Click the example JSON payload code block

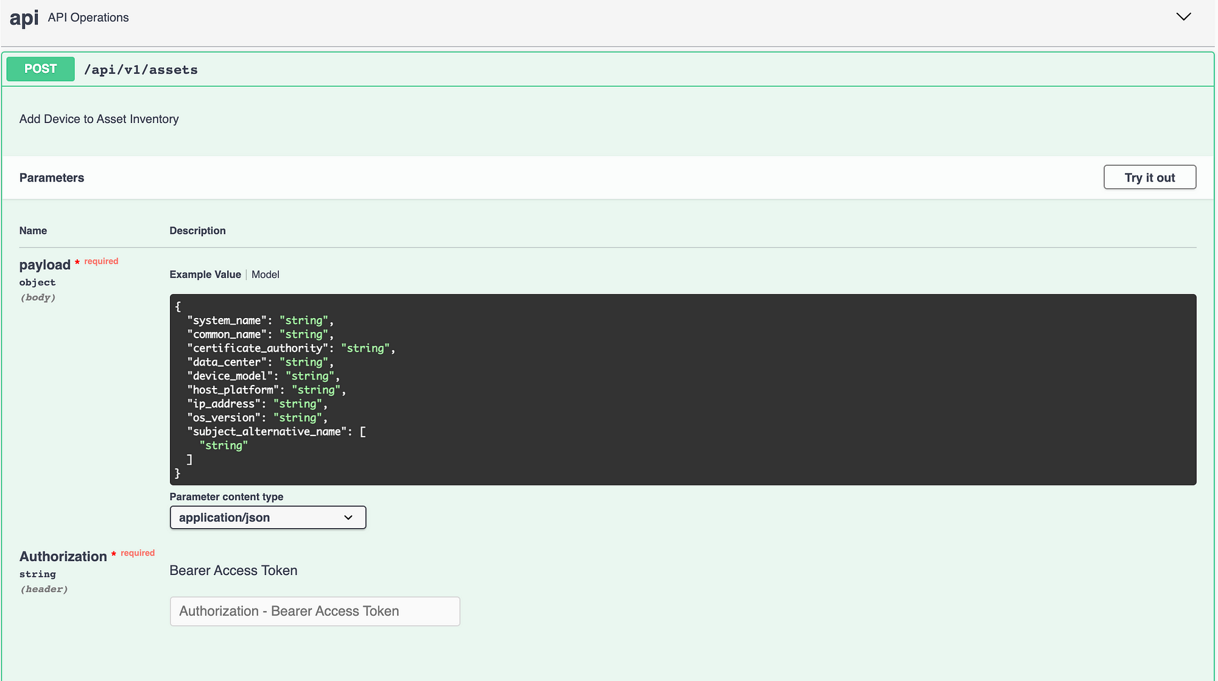[683, 389]
